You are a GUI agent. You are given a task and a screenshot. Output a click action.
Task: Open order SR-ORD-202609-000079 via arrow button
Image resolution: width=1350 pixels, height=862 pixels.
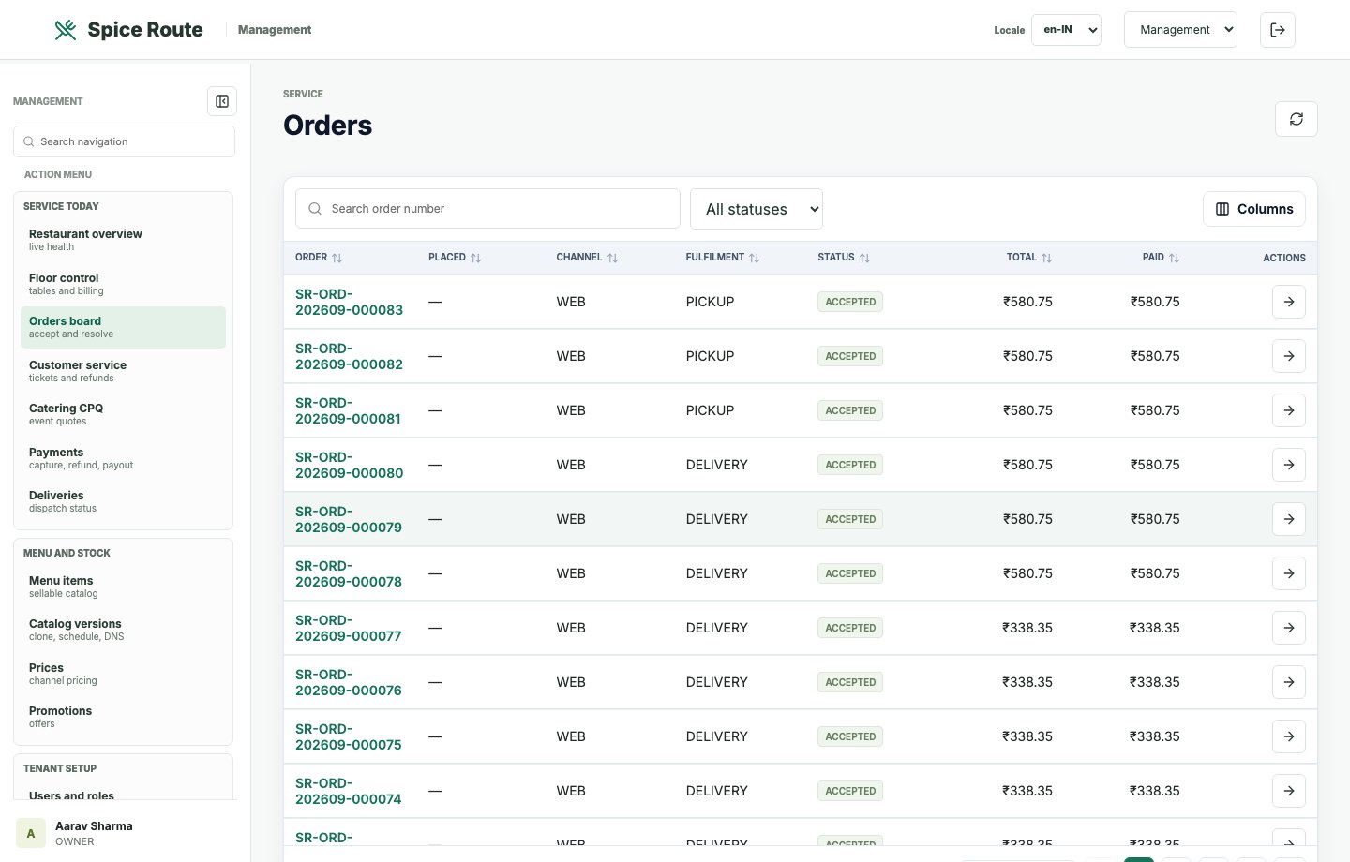pos(1289,519)
